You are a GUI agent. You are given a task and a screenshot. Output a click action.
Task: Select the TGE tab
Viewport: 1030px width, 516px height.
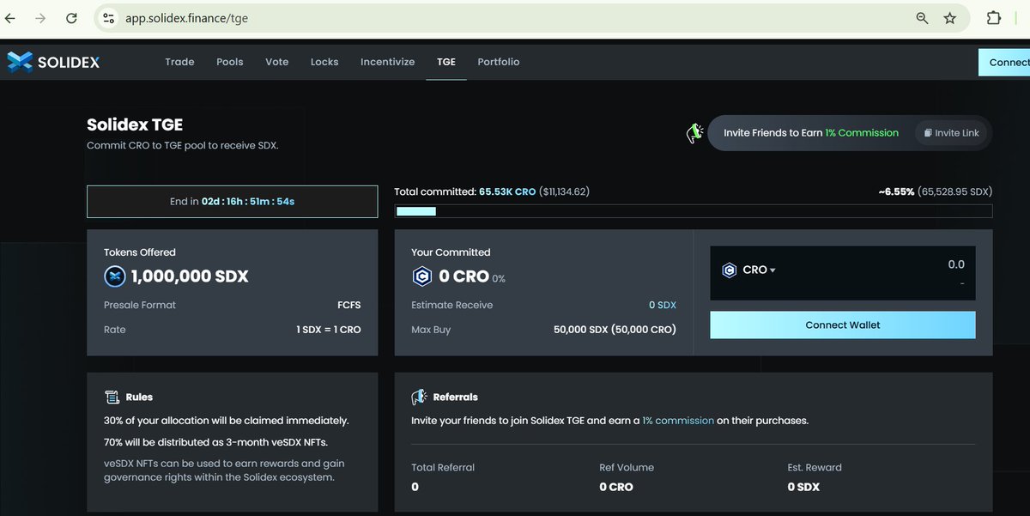[x=446, y=62]
